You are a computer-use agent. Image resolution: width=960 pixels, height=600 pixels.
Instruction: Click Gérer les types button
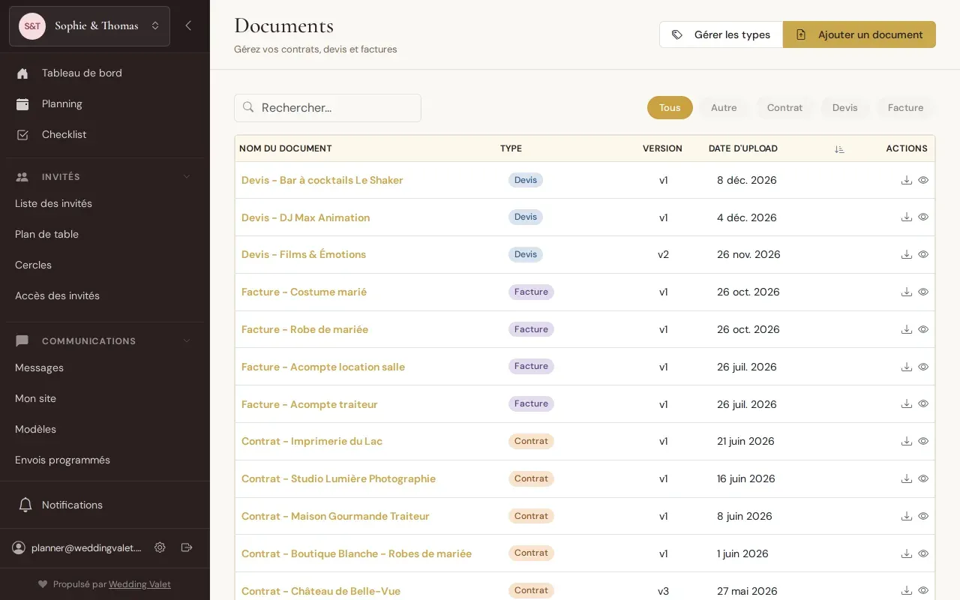click(x=721, y=34)
